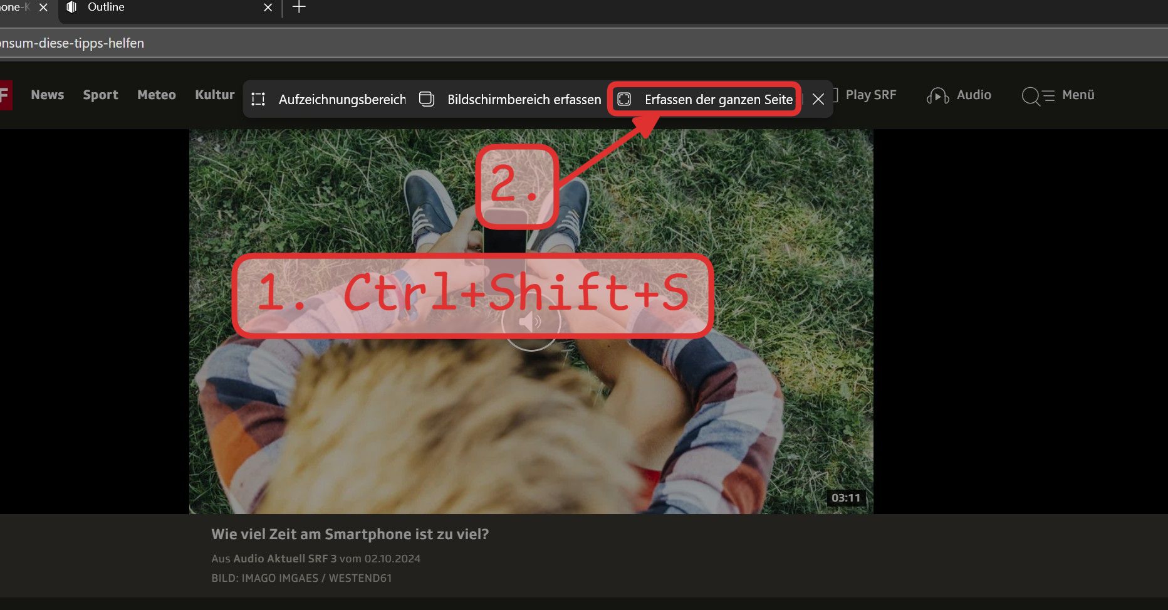Open Play SRF in the header

tap(870, 95)
